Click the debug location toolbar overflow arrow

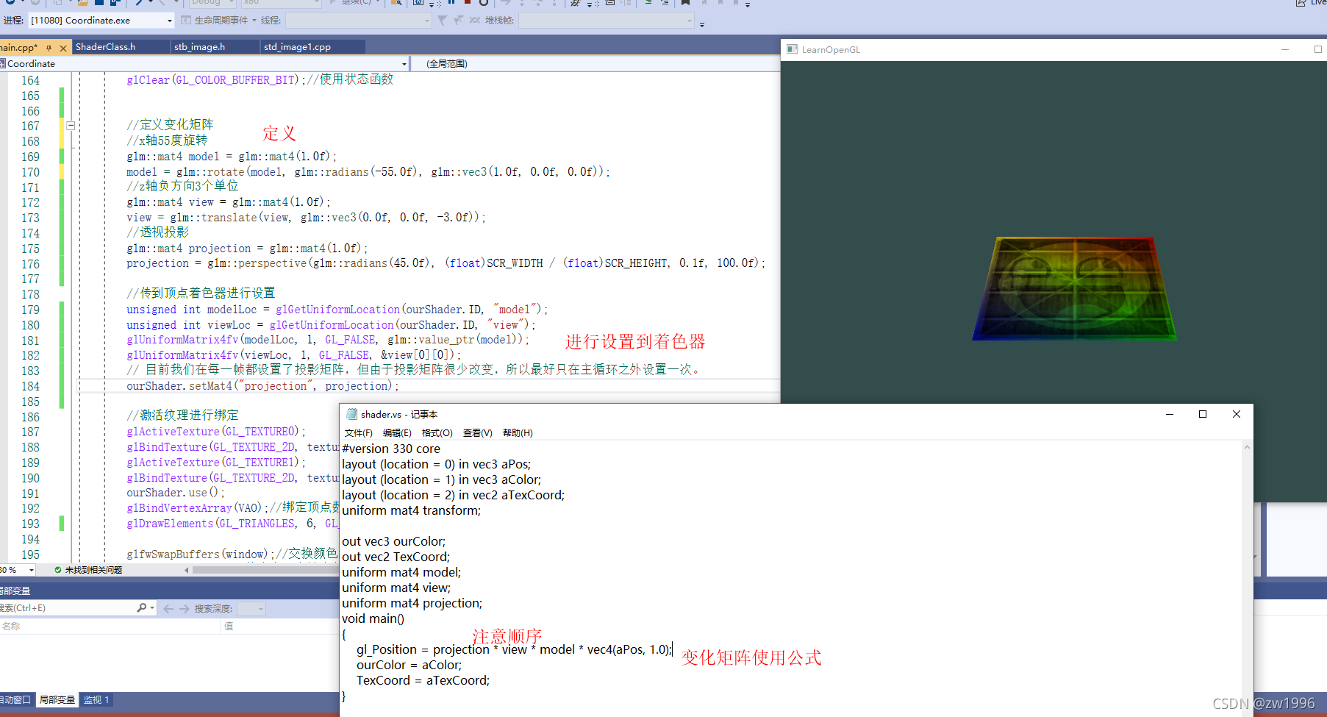pos(702,24)
